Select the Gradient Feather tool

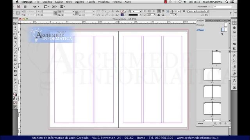coord(15,75)
